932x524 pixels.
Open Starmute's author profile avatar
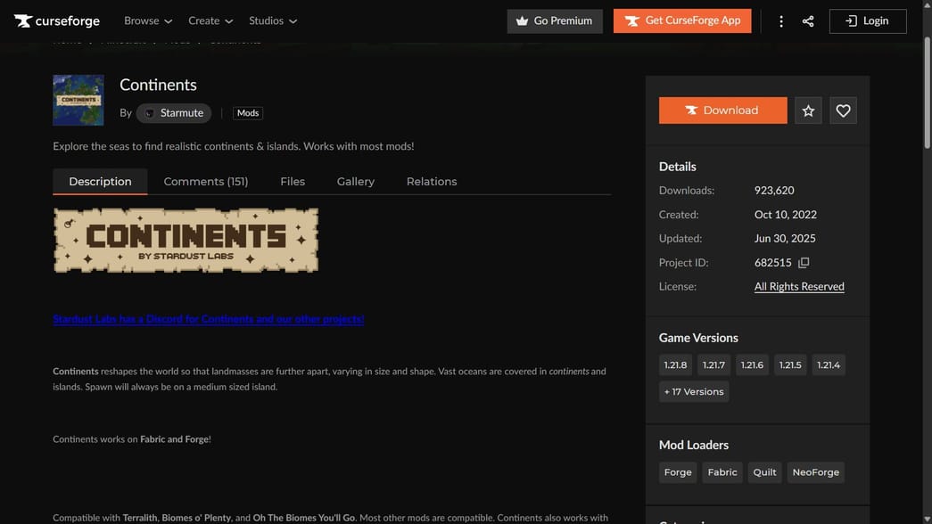coord(149,112)
